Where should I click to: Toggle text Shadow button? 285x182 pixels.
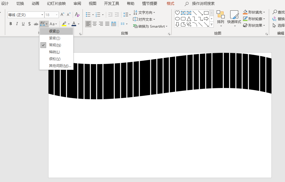point(29,24)
